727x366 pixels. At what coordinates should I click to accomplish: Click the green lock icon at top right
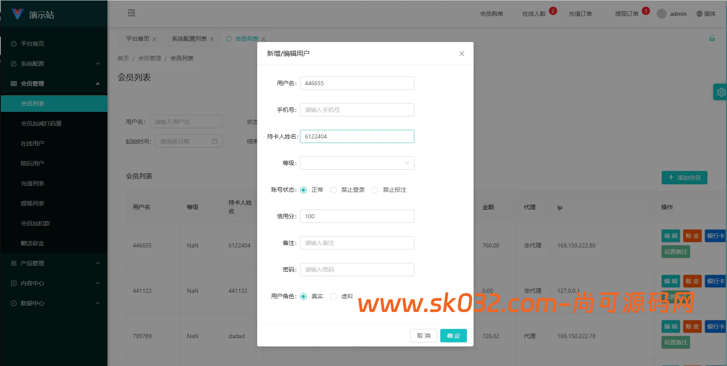pyautogui.click(x=712, y=38)
